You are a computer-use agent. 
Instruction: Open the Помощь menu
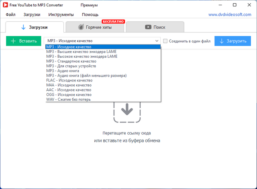[x=90, y=14]
